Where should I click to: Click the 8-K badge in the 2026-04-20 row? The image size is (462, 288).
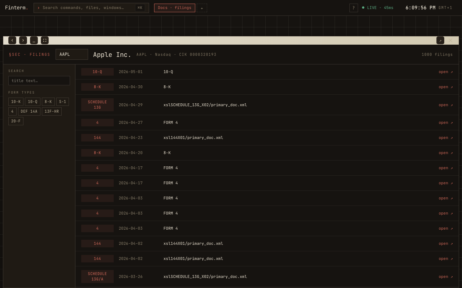97,153
